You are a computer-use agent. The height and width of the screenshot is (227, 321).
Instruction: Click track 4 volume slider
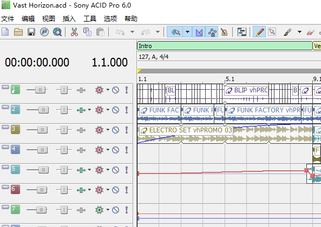42,150
